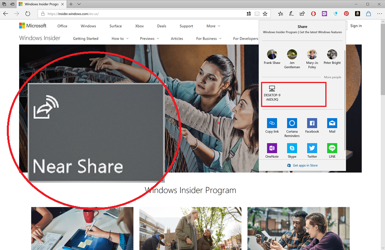Screen dimensions: 385x250
Task: Go to Getting Started page
Action: tap(85, 39)
